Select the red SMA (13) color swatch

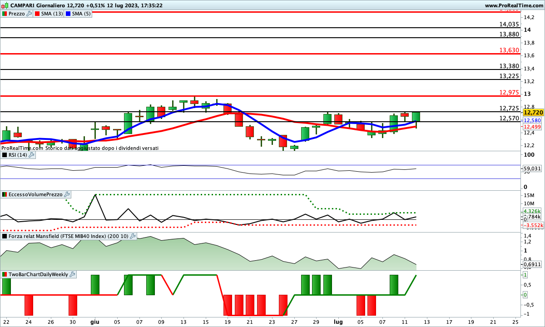click(x=37, y=14)
